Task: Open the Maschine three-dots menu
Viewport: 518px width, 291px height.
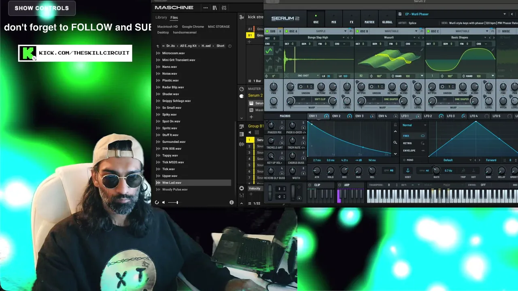Action: tap(206, 8)
